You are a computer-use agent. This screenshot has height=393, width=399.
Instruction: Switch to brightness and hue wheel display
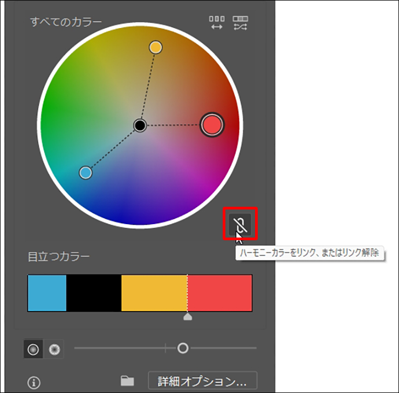54,349
